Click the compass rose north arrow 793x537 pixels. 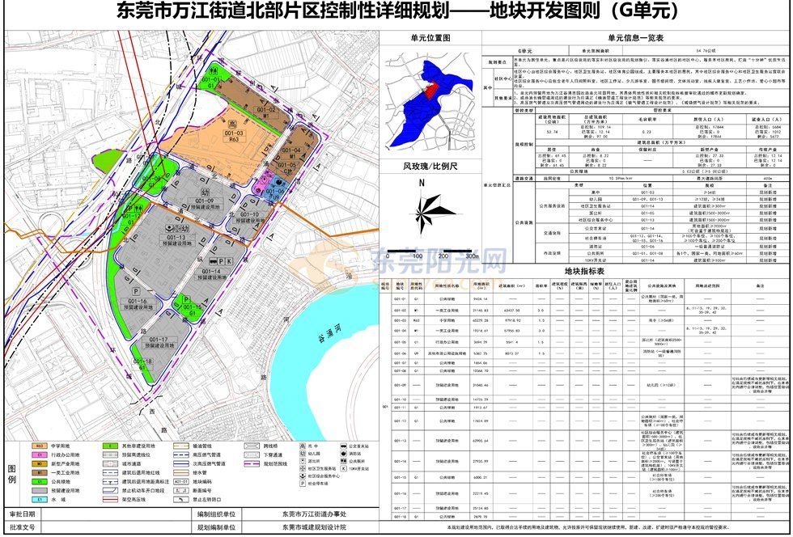click(x=422, y=209)
